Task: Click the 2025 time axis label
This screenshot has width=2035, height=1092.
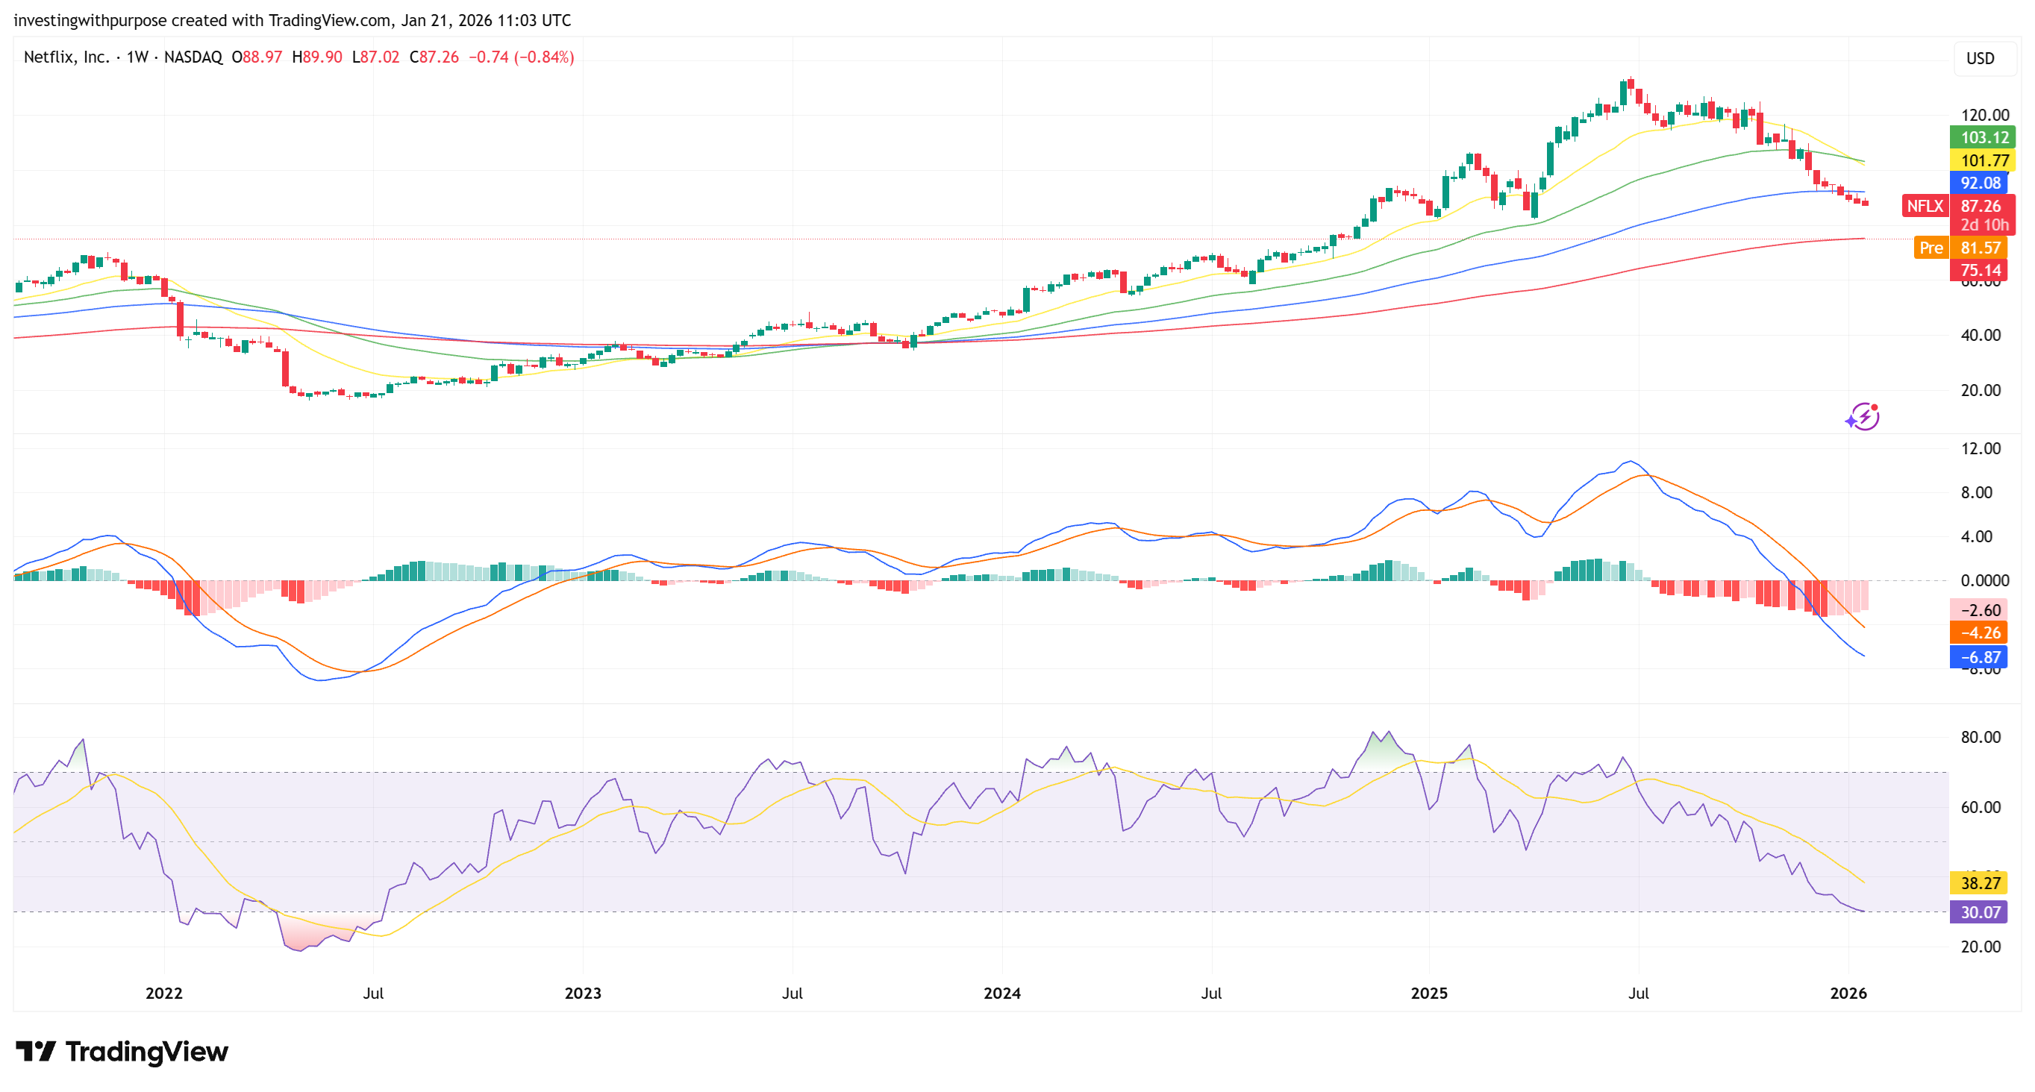Action: (1428, 993)
